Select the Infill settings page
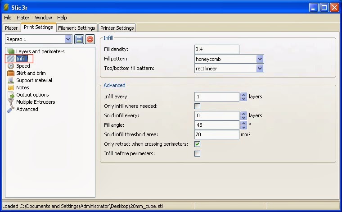 point(21,59)
